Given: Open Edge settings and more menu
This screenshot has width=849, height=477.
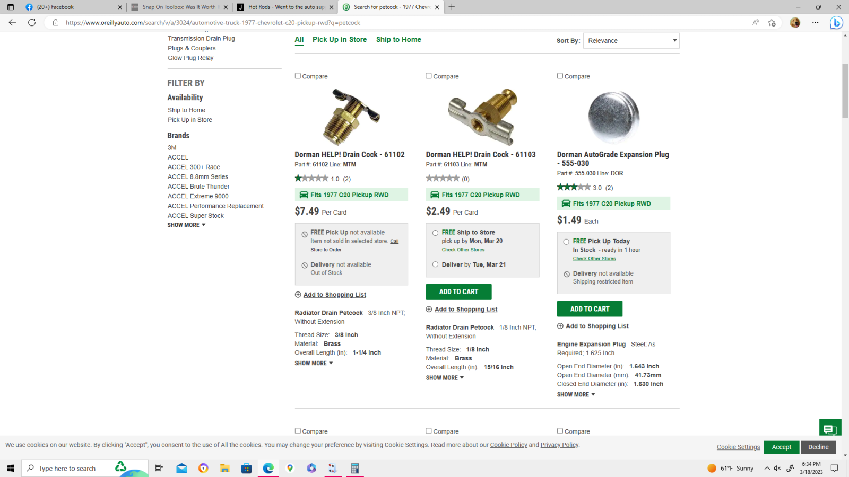Looking at the screenshot, I should (815, 22).
